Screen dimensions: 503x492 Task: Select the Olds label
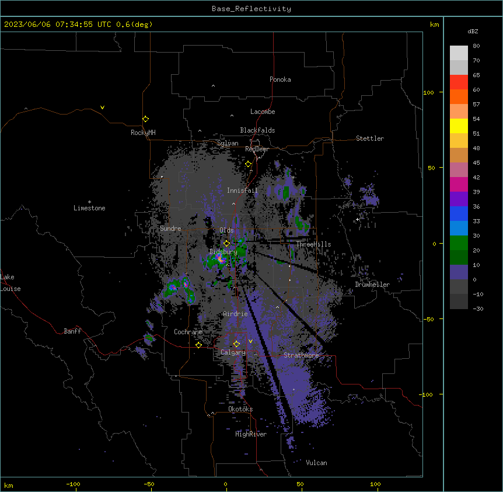(226, 230)
